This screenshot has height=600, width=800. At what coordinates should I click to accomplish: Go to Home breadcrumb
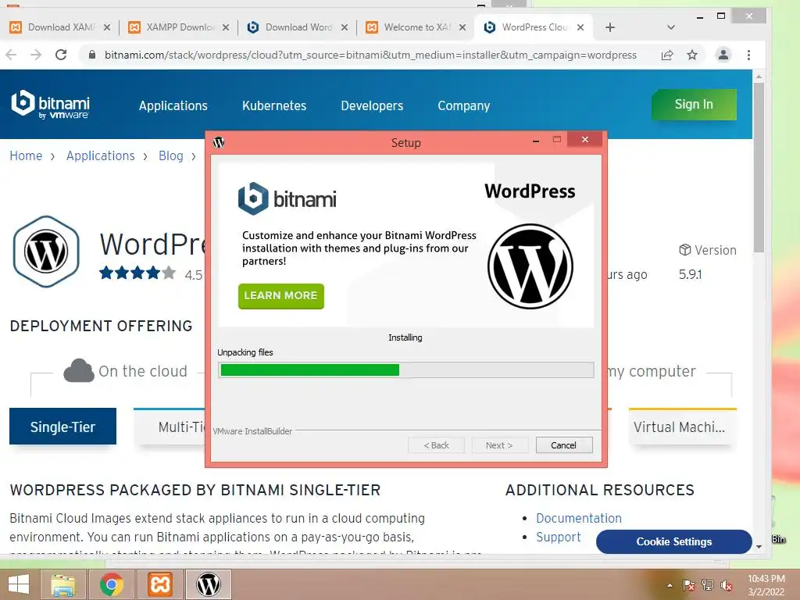coord(26,155)
